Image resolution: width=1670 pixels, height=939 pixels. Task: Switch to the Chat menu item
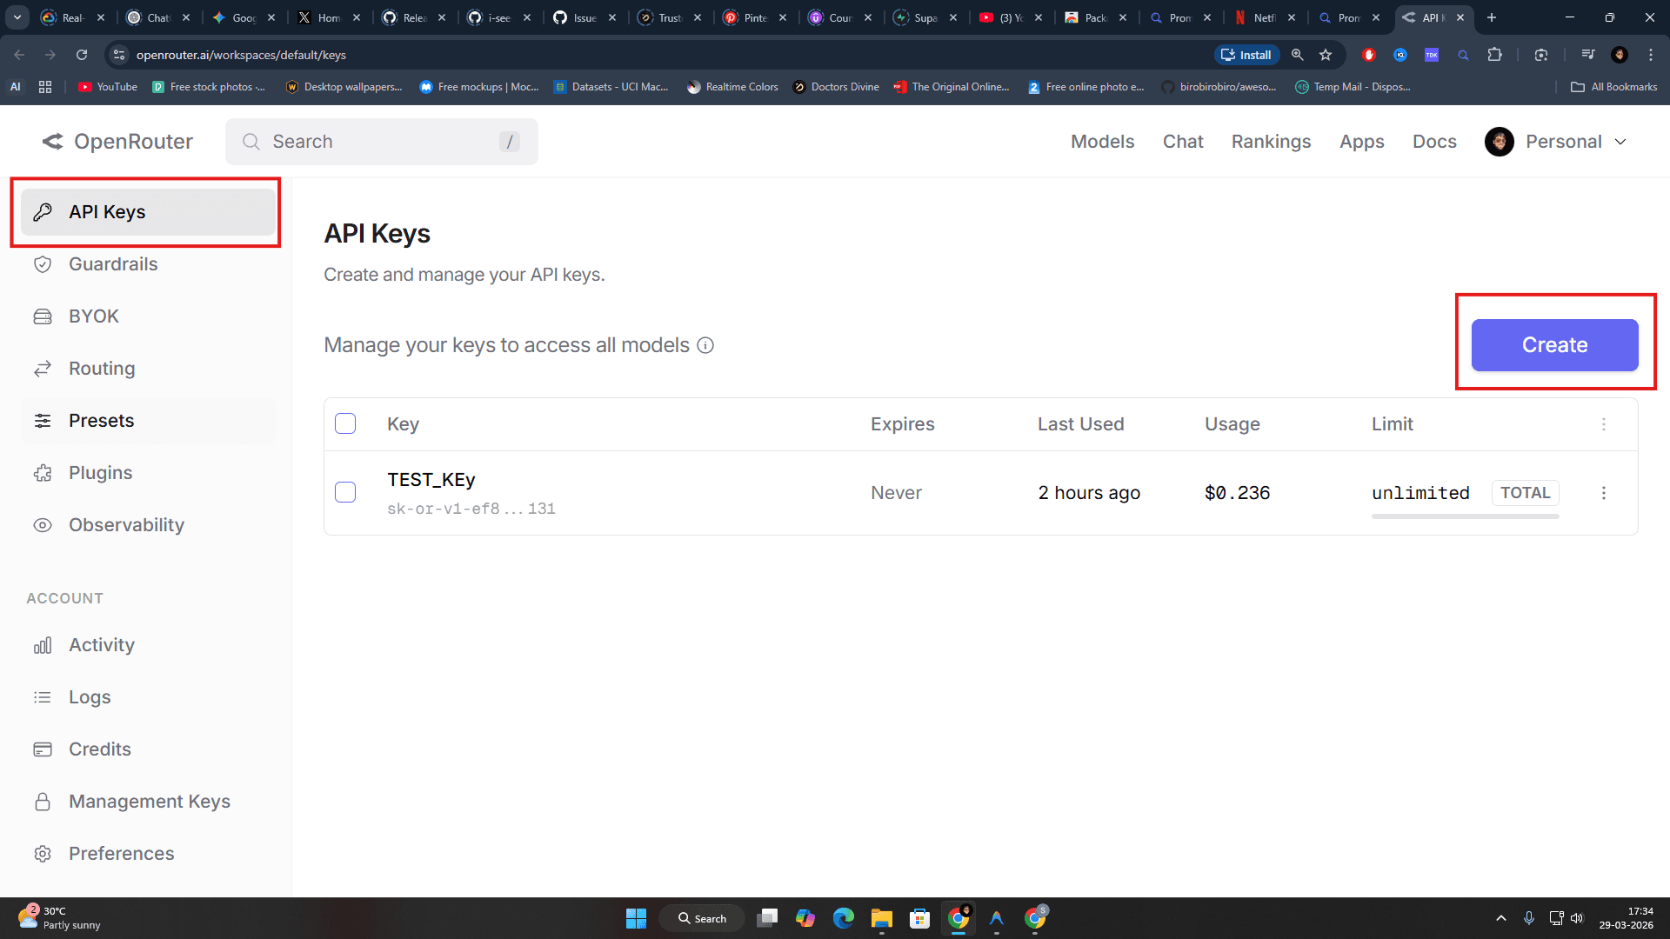coord(1182,141)
